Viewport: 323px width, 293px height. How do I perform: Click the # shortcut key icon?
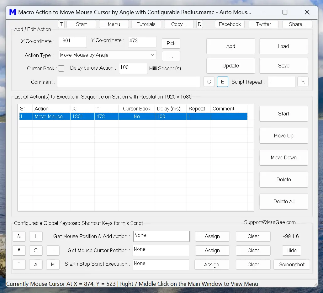point(19,250)
